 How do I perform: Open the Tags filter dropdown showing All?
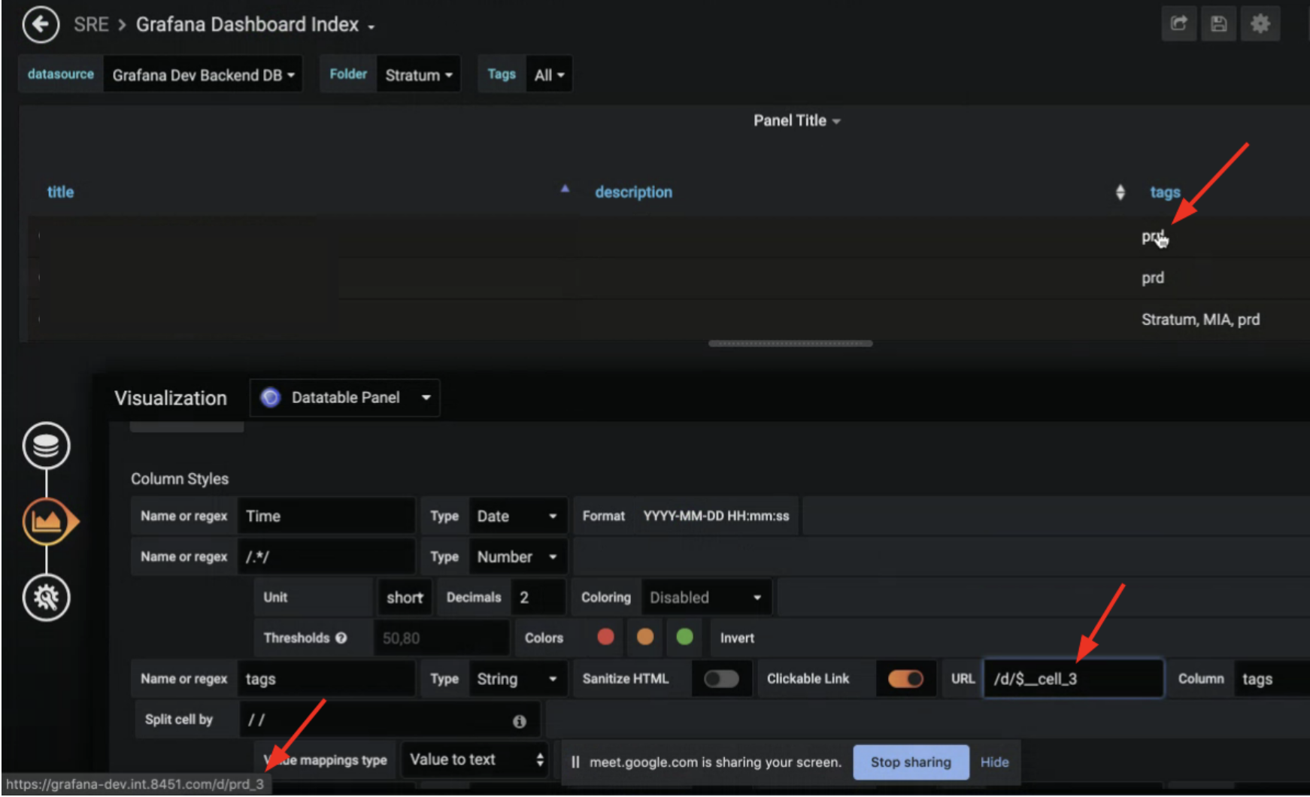point(549,74)
